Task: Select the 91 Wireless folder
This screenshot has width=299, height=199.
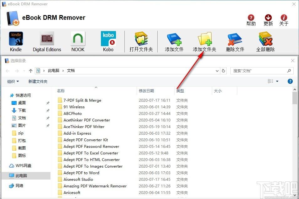Action: click(x=71, y=107)
